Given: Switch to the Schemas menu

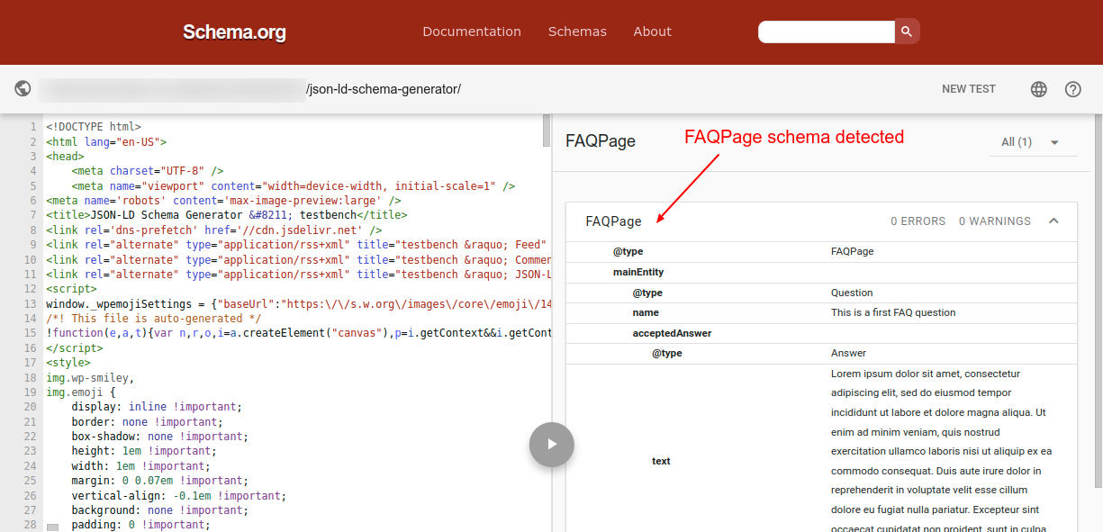Looking at the screenshot, I should point(577,31).
